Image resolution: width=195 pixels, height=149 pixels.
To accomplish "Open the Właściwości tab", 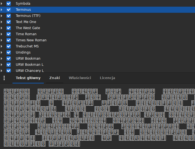I will pos(80,78).
